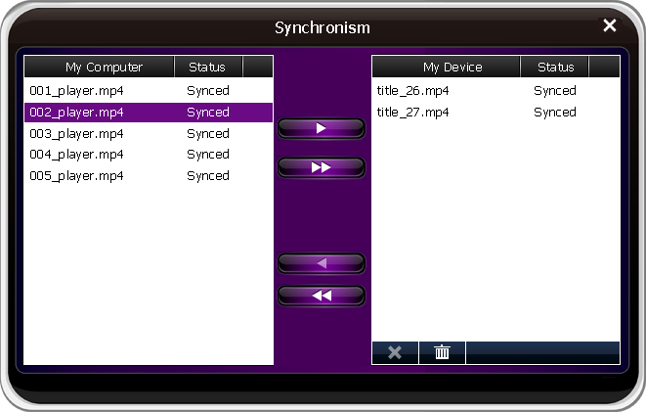Select 003_player.mp4 in computer list

tap(76, 134)
